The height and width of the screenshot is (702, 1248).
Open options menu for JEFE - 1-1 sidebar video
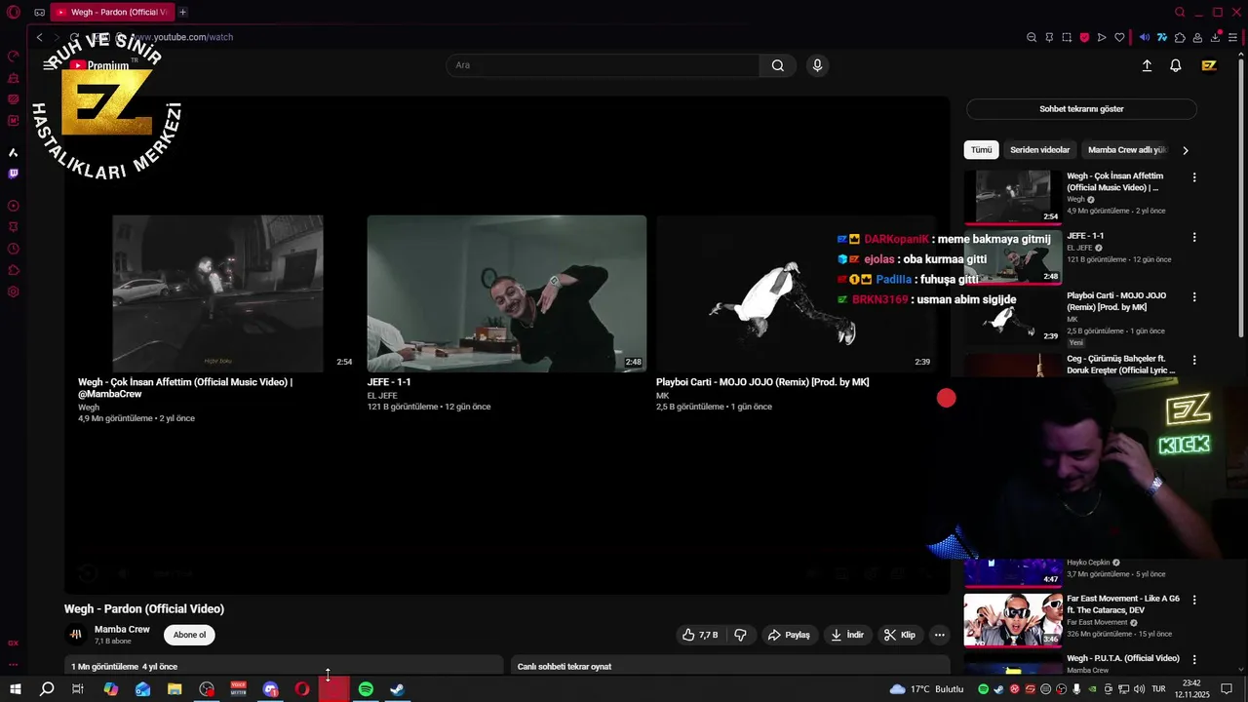[x=1194, y=237]
